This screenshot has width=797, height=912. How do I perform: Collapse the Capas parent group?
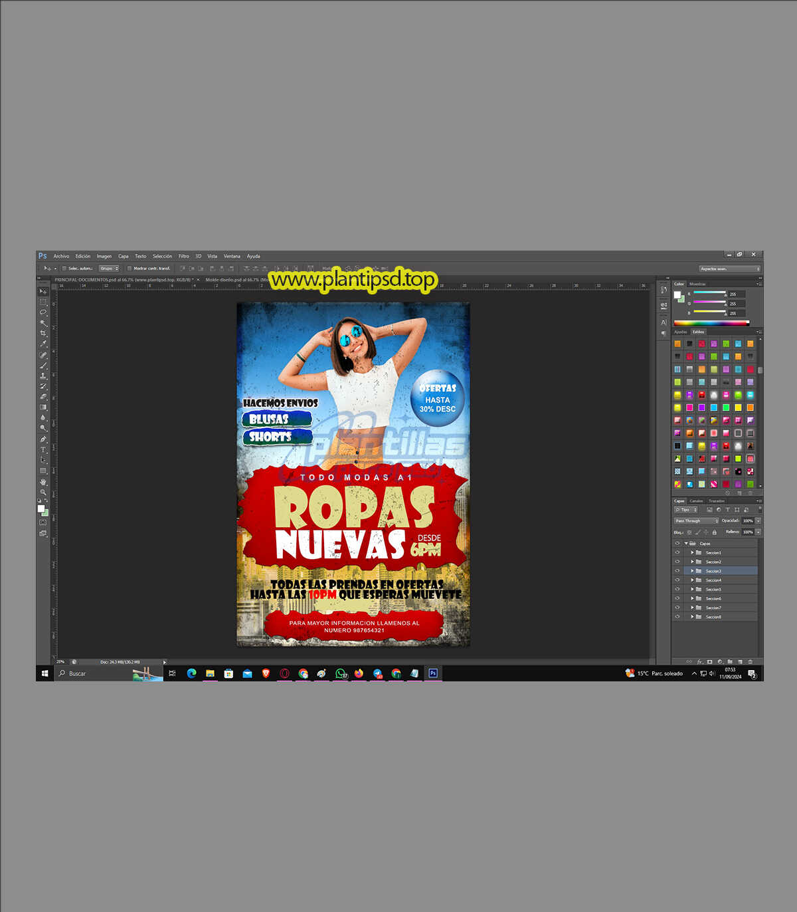tap(686, 543)
